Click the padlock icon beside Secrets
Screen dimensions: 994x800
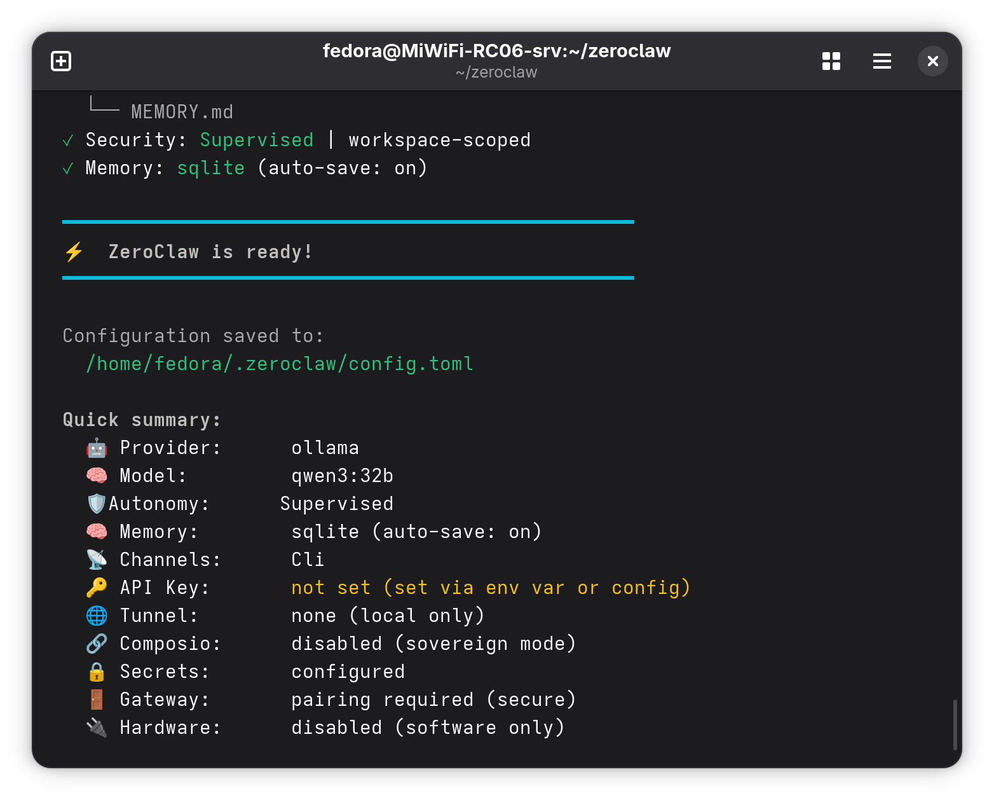point(97,672)
